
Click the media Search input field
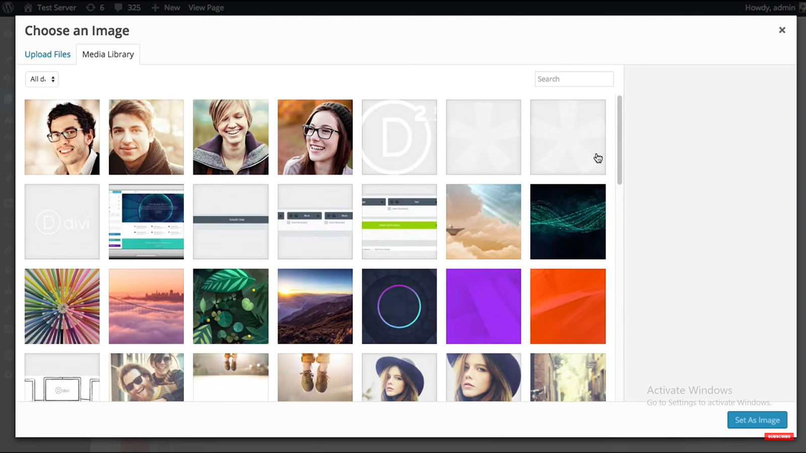tap(574, 79)
